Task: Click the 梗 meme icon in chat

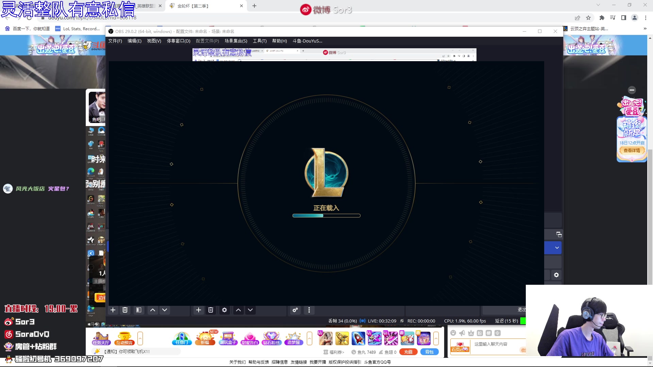Action: [x=489, y=333]
